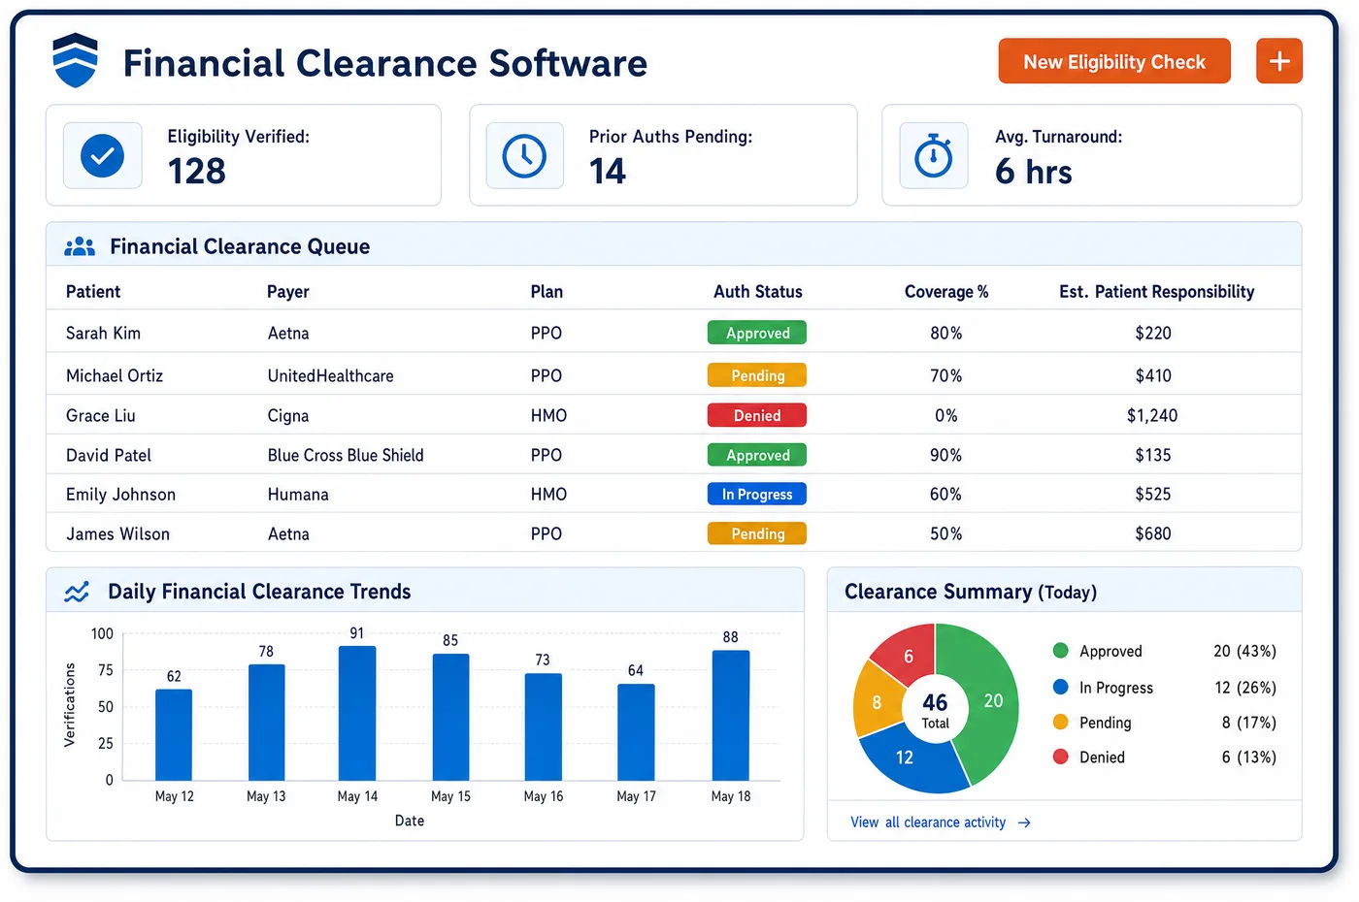Click the May 17 bar in the chart
Image resolution: width=1359 pixels, height=902 pixels.
(636, 732)
